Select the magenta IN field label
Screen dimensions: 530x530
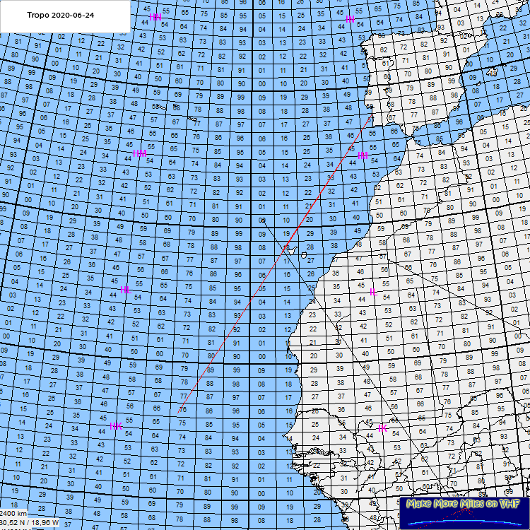click(350, 19)
